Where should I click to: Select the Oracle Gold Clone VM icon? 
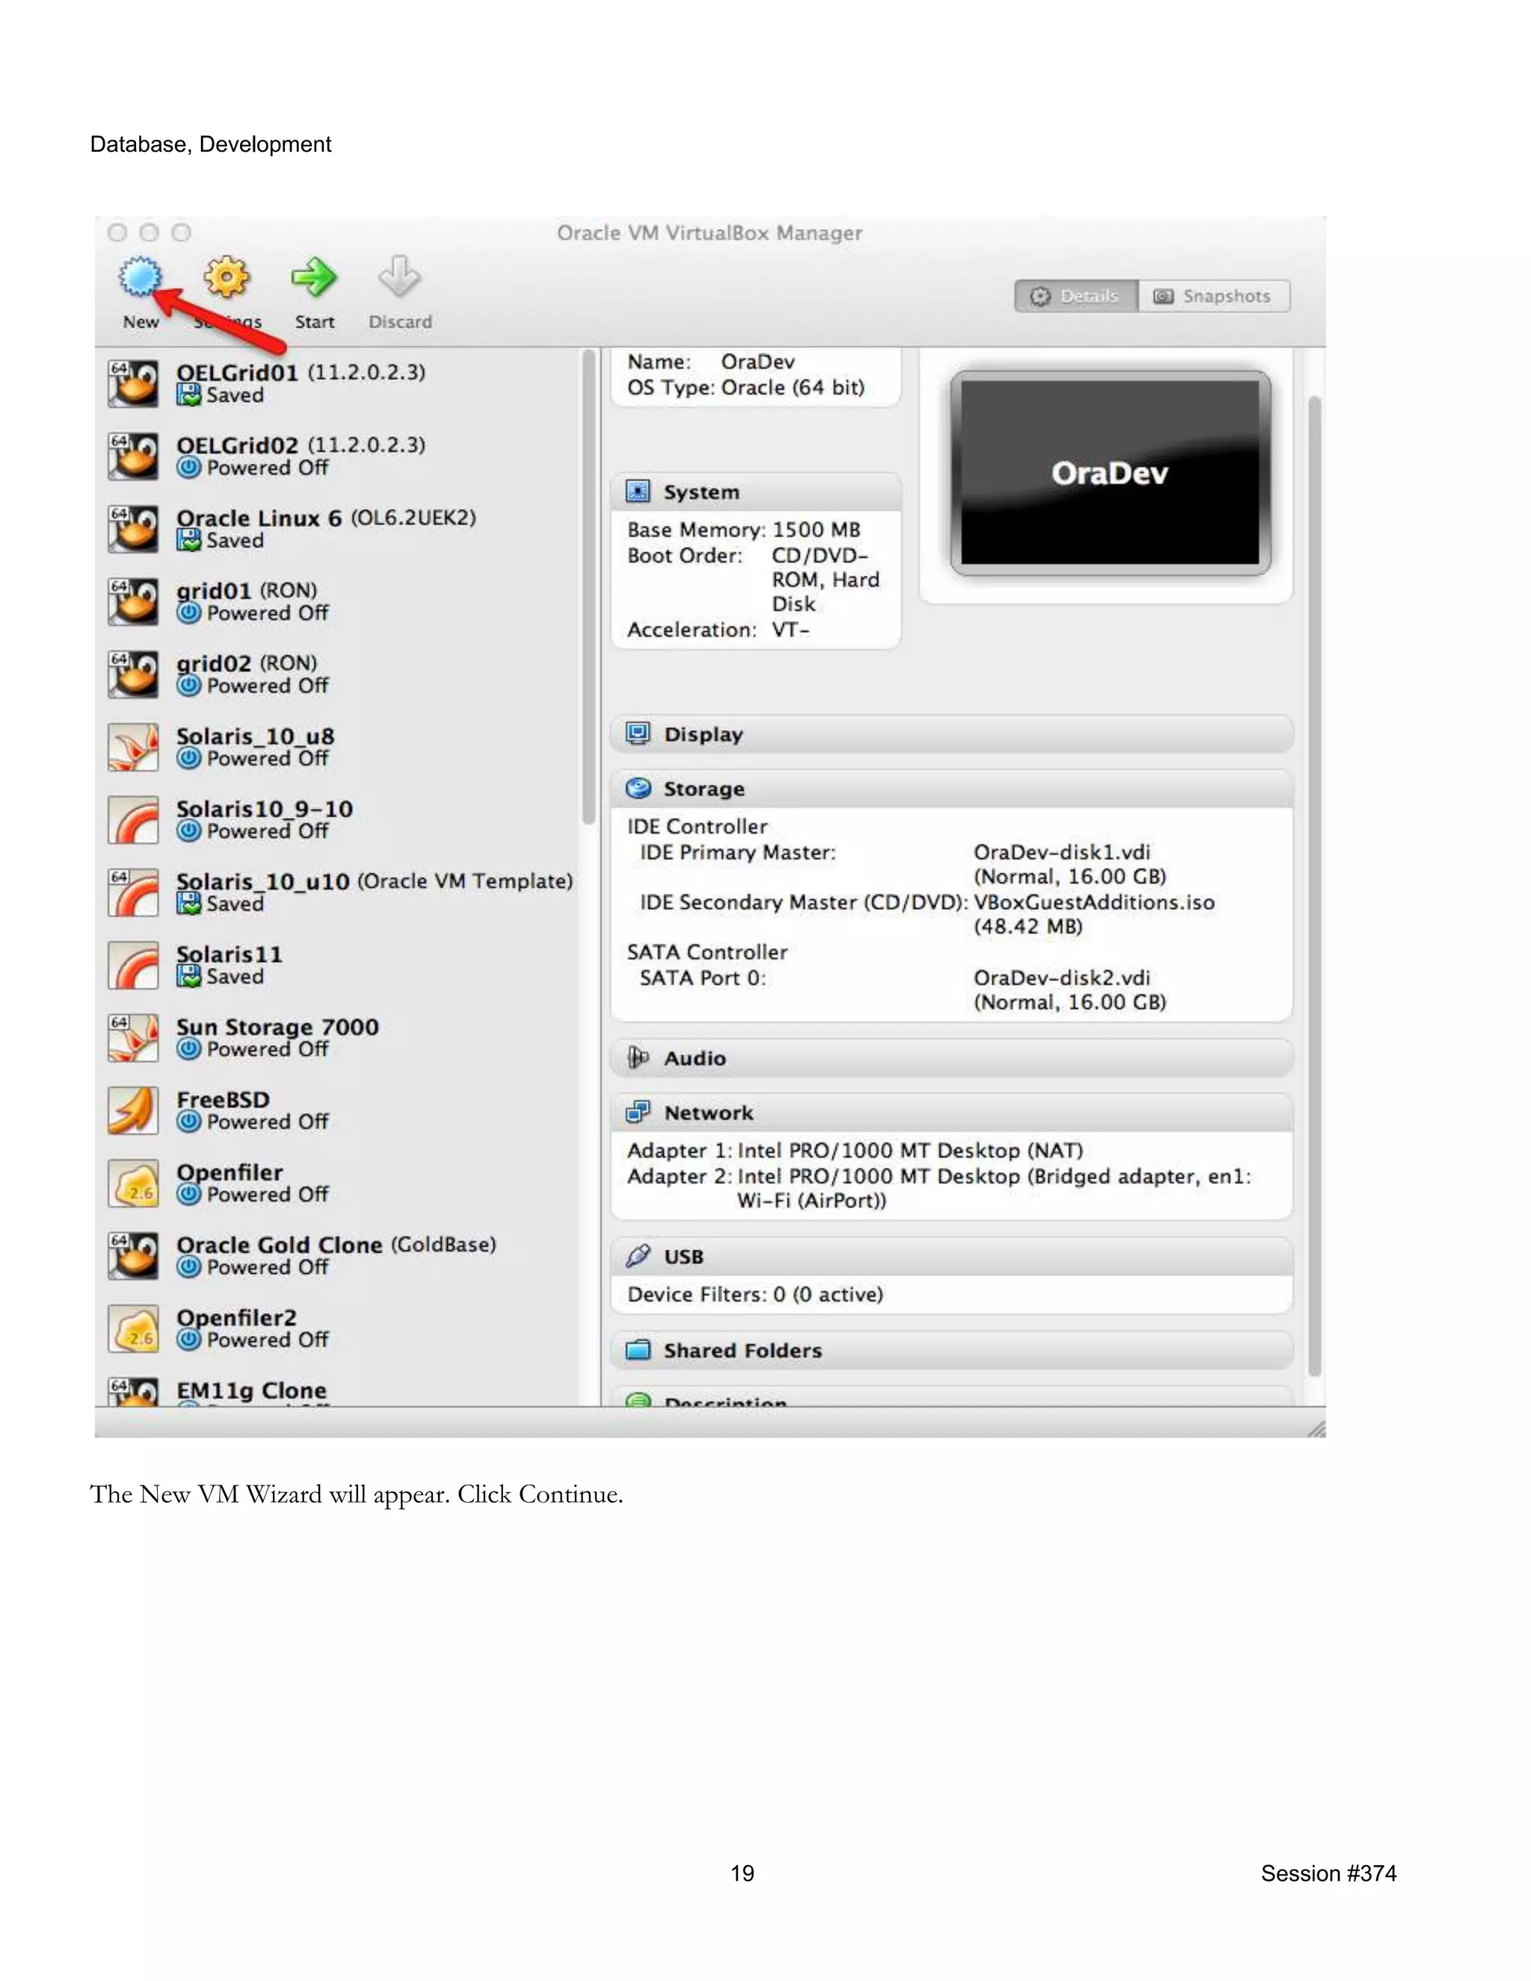(133, 1255)
